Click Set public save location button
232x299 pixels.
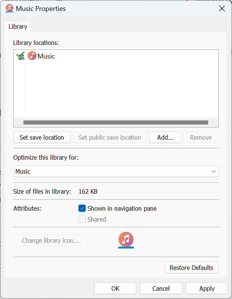(x=110, y=137)
